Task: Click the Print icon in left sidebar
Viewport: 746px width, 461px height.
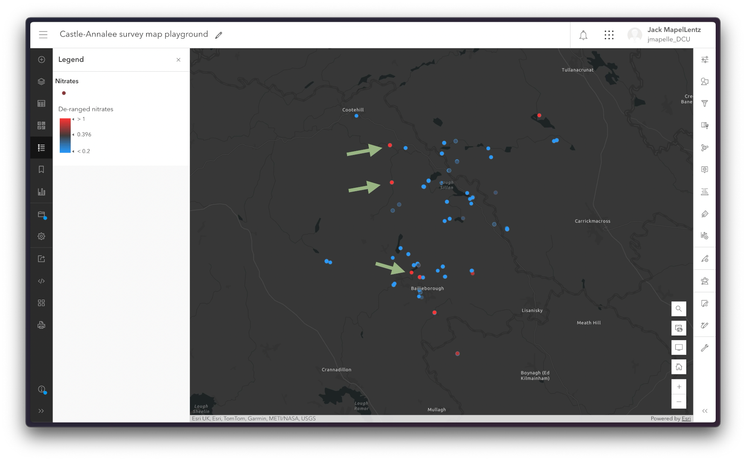Action: (x=41, y=325)
